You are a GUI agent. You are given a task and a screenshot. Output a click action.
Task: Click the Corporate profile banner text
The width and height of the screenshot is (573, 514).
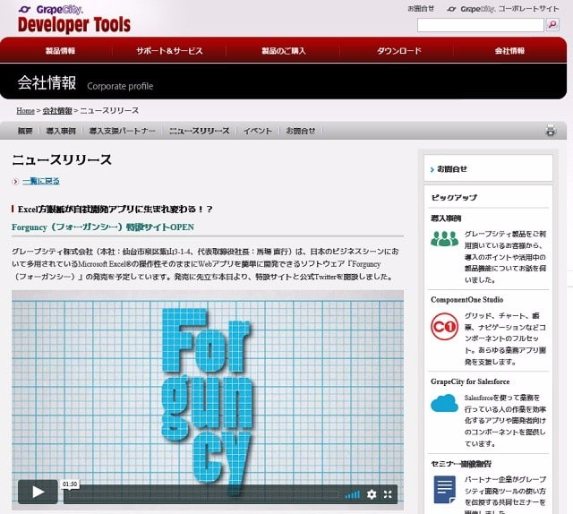click(x=120, y=86)
